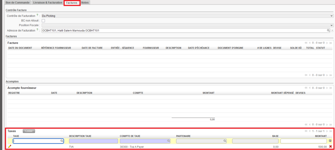Screen dimensions: 335x150
Task: Click the Montant input field in Taxes
Action: tap(304, 141)
